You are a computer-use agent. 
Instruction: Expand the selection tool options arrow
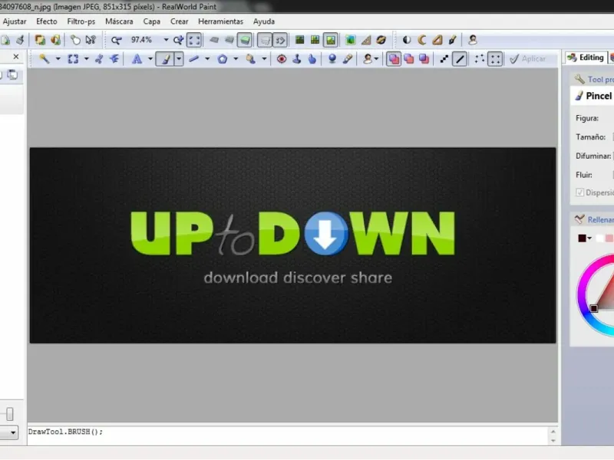tap(87, 59)
